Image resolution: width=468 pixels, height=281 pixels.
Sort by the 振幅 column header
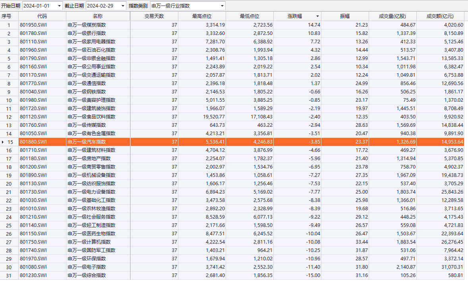tap(345, 16)
